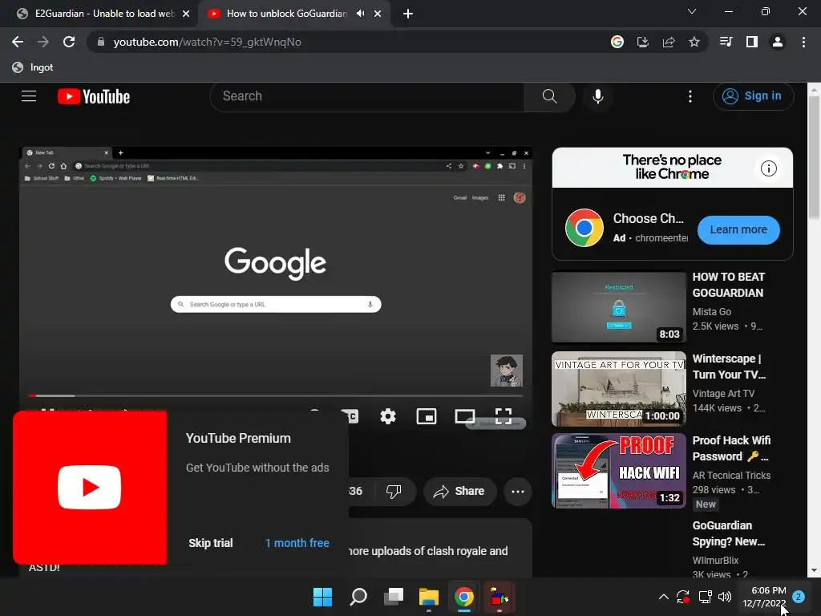The height and width of the screenshot is (616, 821).
Task: Open a new browser tab
Action: pos(408,14)
